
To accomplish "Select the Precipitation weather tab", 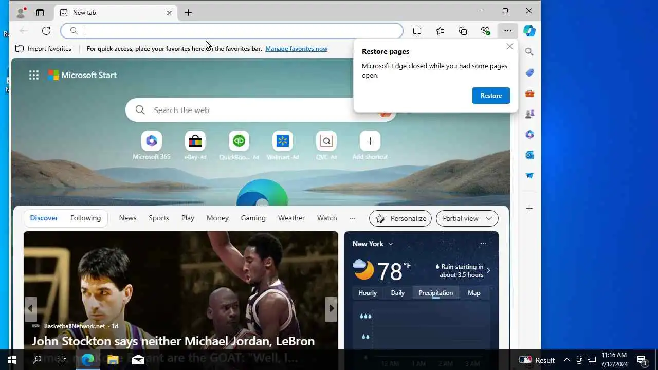I will pos(435,293).
